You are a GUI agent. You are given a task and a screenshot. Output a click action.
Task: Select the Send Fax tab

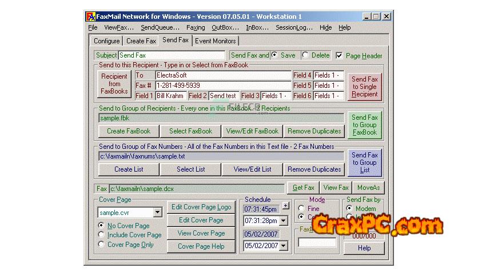pos(176,40)
